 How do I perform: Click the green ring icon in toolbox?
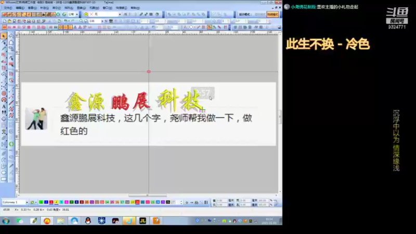[x=11, y=144]
